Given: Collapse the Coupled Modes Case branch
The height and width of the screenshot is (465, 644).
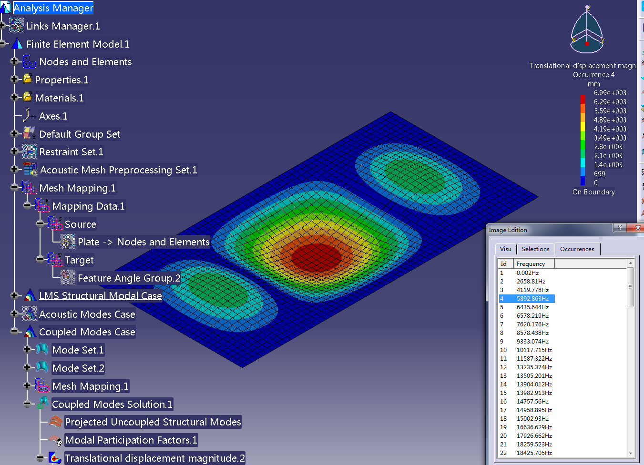Looking at the screenshot, I should [13, 332].
